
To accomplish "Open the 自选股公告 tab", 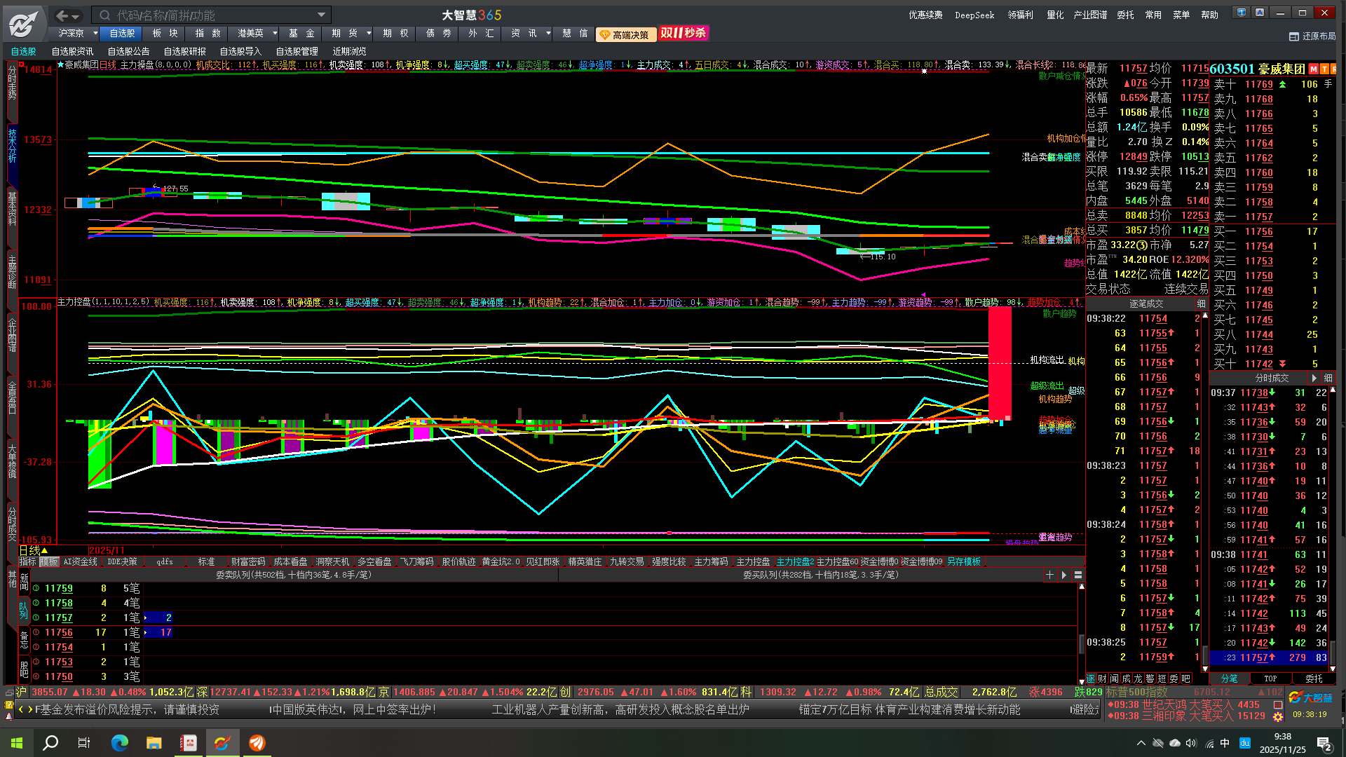I will [x=128, y=51].
